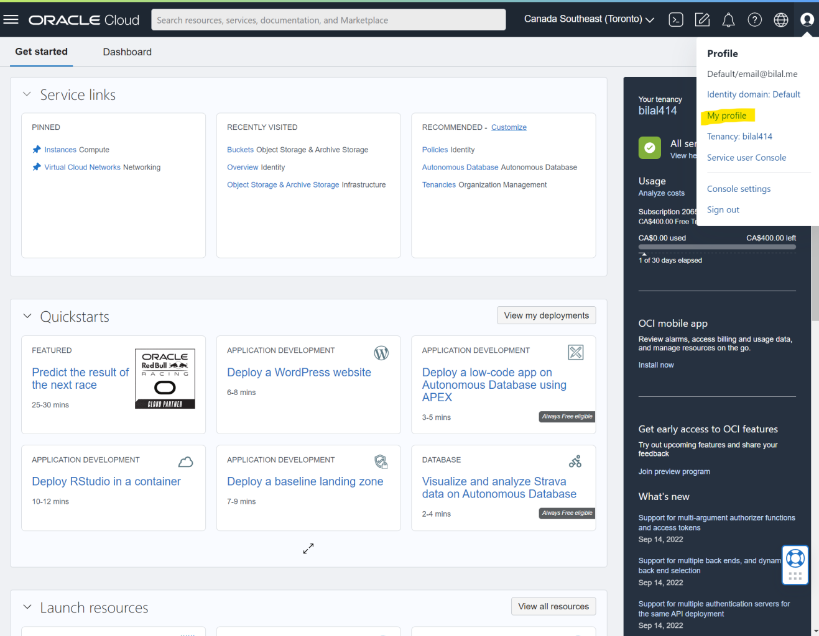
Task: Collapse the Service links section
Action: click(x=27, y=94)
